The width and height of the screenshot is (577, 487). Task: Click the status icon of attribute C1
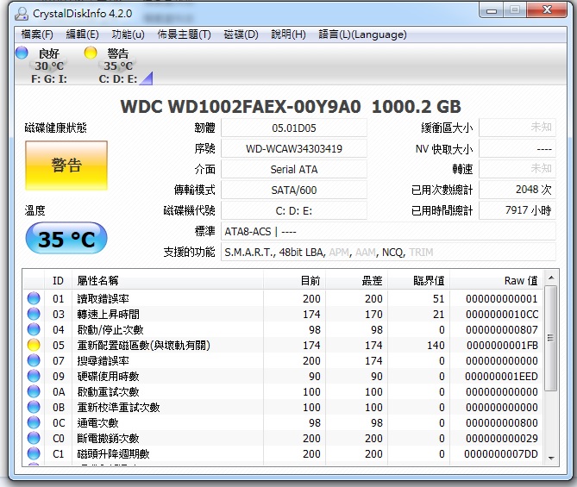(34, 453)
